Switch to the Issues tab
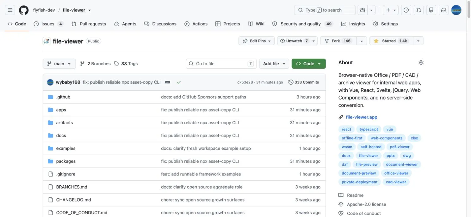The image size is (471, 217). (49, 24)
